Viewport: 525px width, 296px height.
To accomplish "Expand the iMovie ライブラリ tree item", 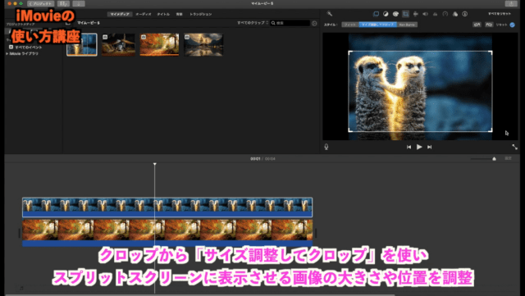I will (7, 53).
